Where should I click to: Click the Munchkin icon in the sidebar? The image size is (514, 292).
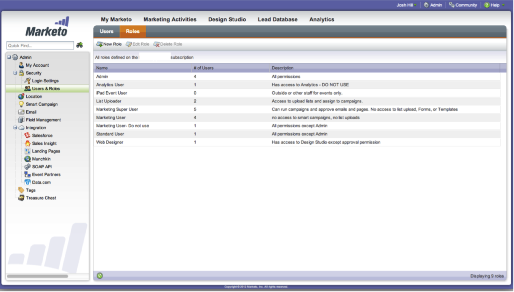tap(27, 159)
